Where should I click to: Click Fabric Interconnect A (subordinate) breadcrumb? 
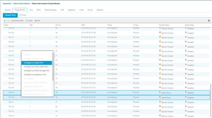46,3
